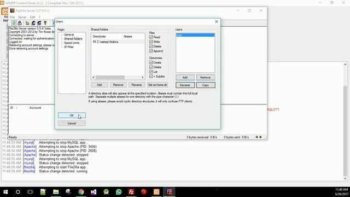Open Android Studio from the taskbar
350x197 pixels.
(x=106, y=192)
